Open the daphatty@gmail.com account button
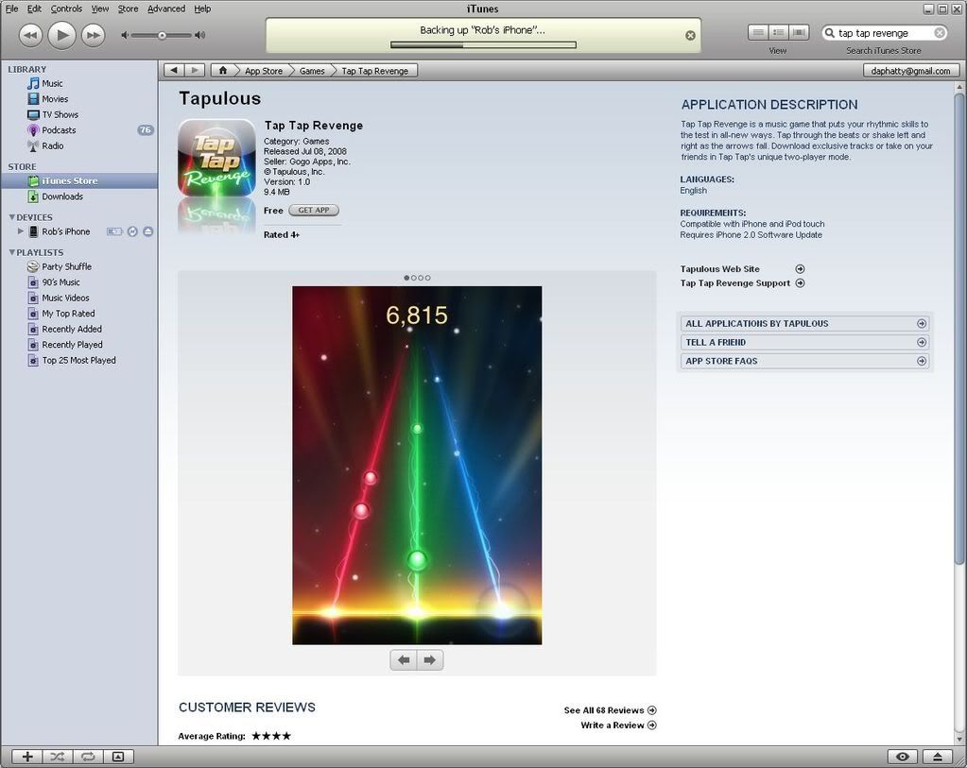Viewport: 967px width, 768px height. click(x=910, y=71)
